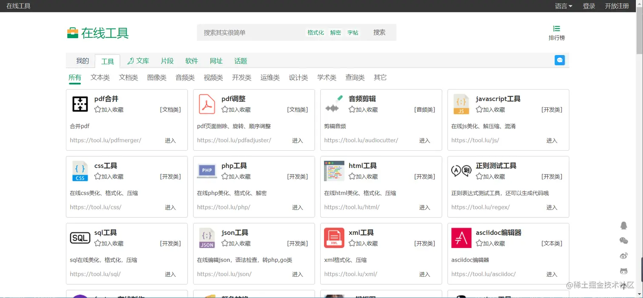Image resolution: width=643 pixels, height=298 pixels.
Task: Open the json工具 JSON file icon
Action: (x=207, y=238)
